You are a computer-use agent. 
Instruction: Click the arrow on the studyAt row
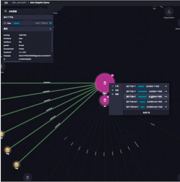166,86
